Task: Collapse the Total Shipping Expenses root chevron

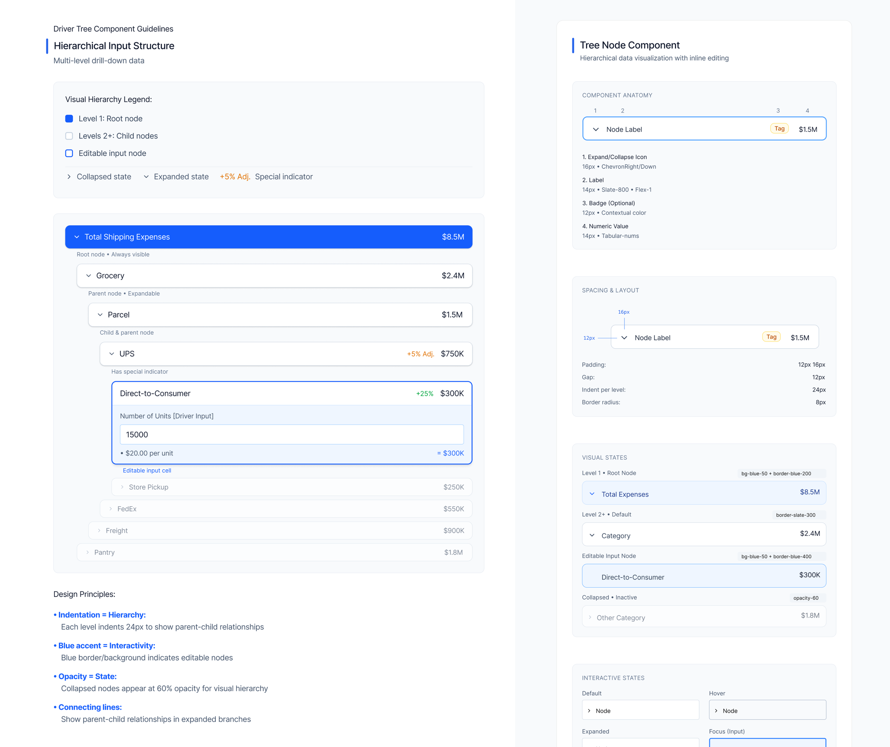Action: tap(77, 237)
